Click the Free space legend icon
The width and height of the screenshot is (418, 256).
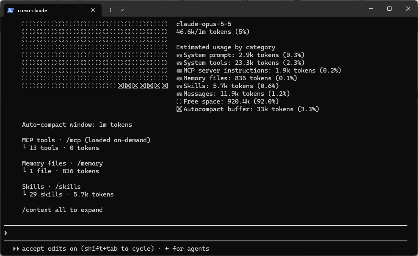(179, 102)
